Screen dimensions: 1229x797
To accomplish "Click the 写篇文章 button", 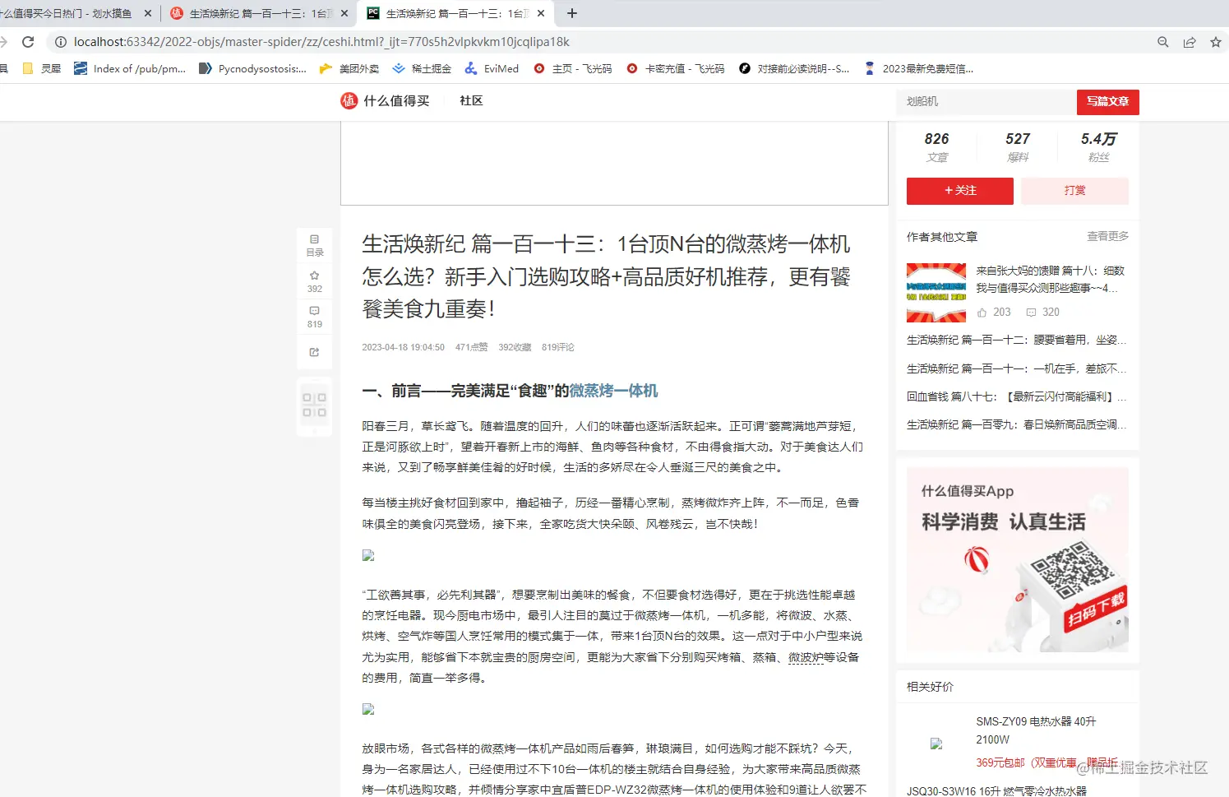I will pyautogui.click(x=1107, y=102).
